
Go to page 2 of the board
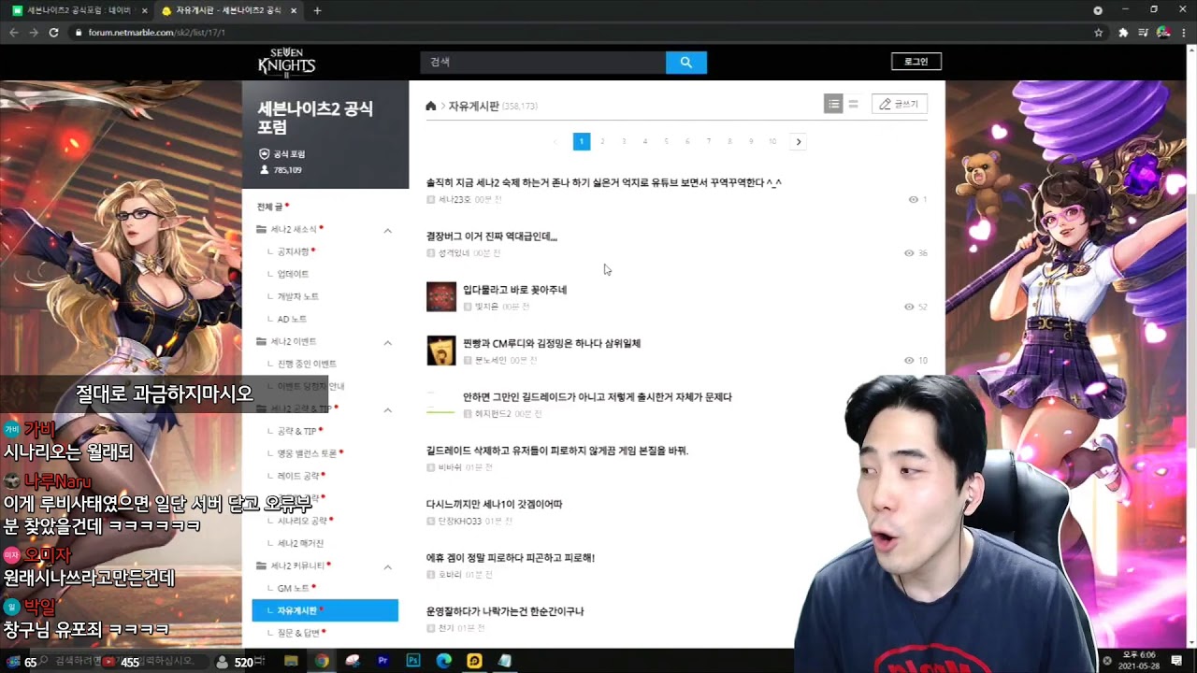point(602,142)
